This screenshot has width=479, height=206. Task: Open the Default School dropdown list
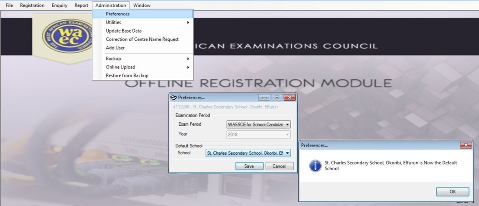[287, 153]
